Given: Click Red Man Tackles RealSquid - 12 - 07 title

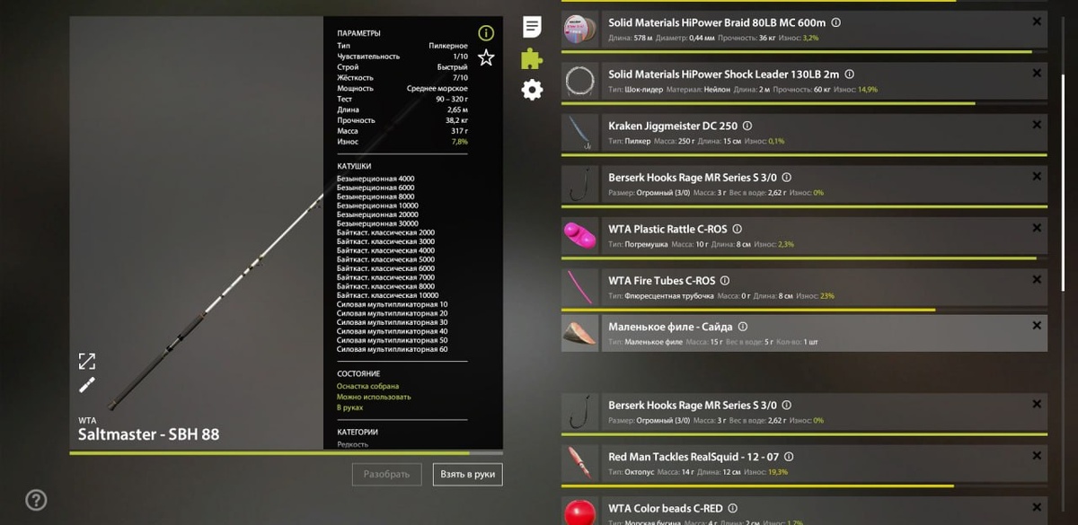Looking at the screenshot, I should [x=694, y=457].
